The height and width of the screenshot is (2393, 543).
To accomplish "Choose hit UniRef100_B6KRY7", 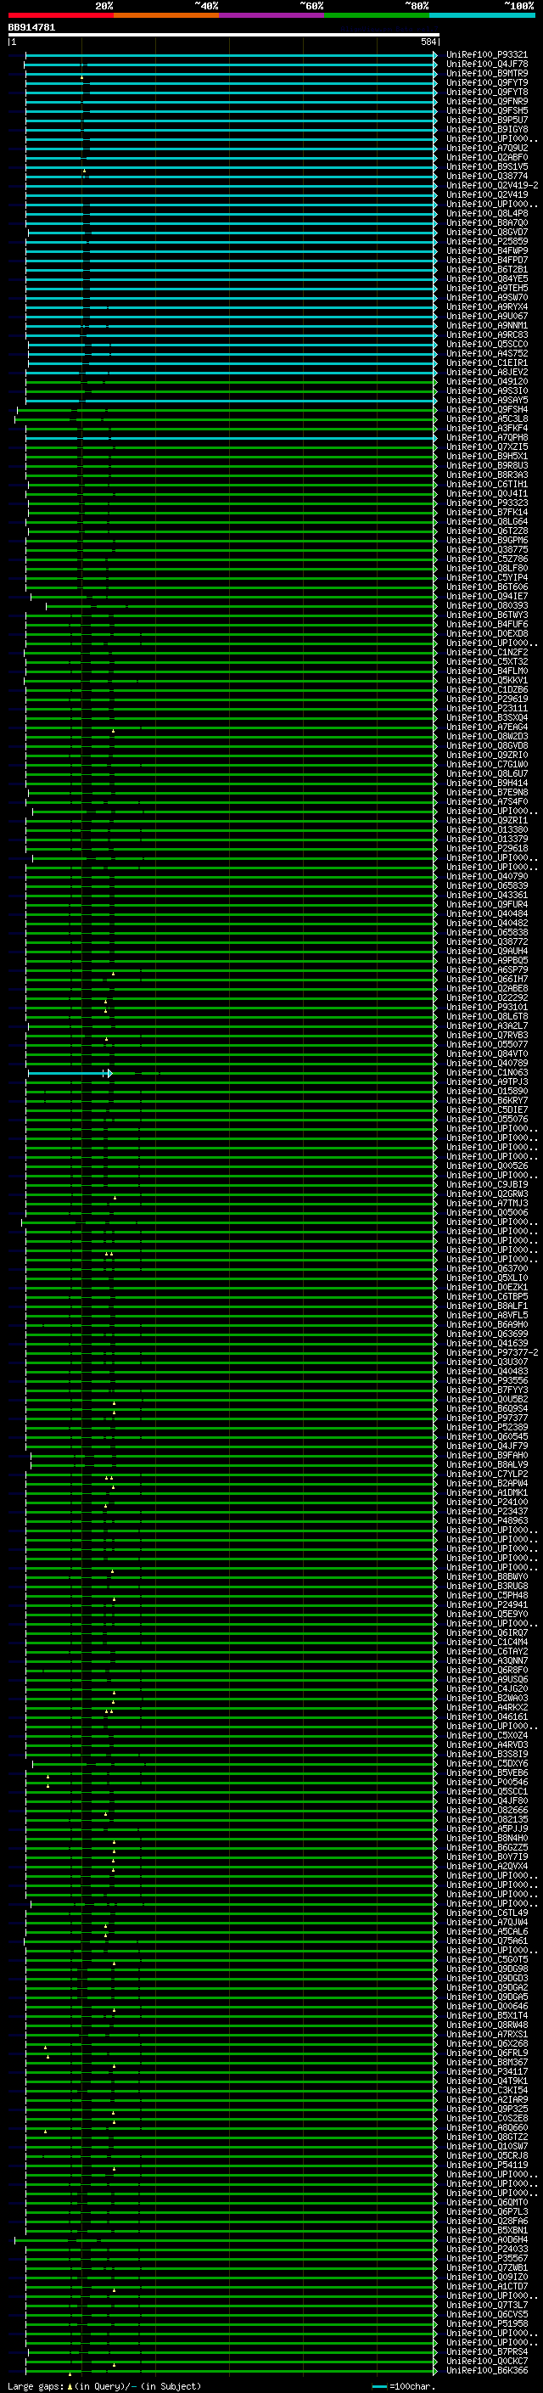I will (486, 1100).
